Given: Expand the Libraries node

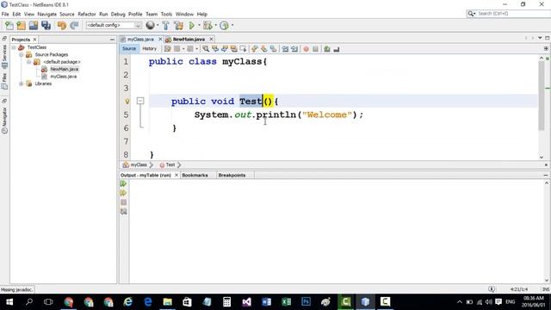Looking at the screenshot, I should pyautogui.click(x=22, y=84).
